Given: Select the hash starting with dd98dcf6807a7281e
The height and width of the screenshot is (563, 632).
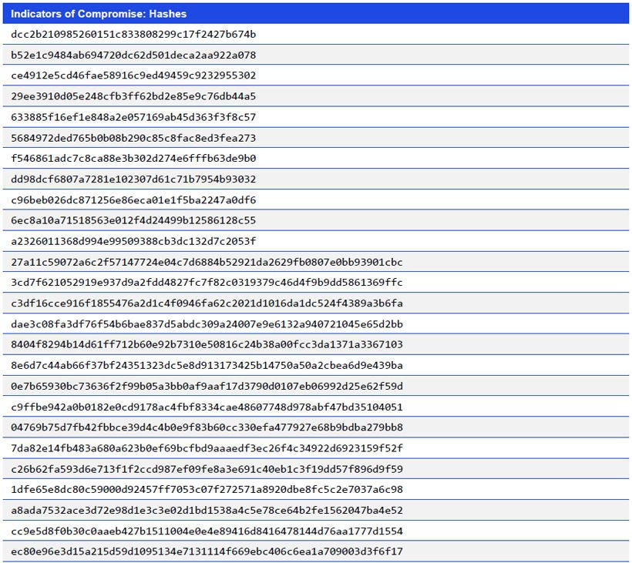Looking at the screenshot, I should [x=135, y=179].
